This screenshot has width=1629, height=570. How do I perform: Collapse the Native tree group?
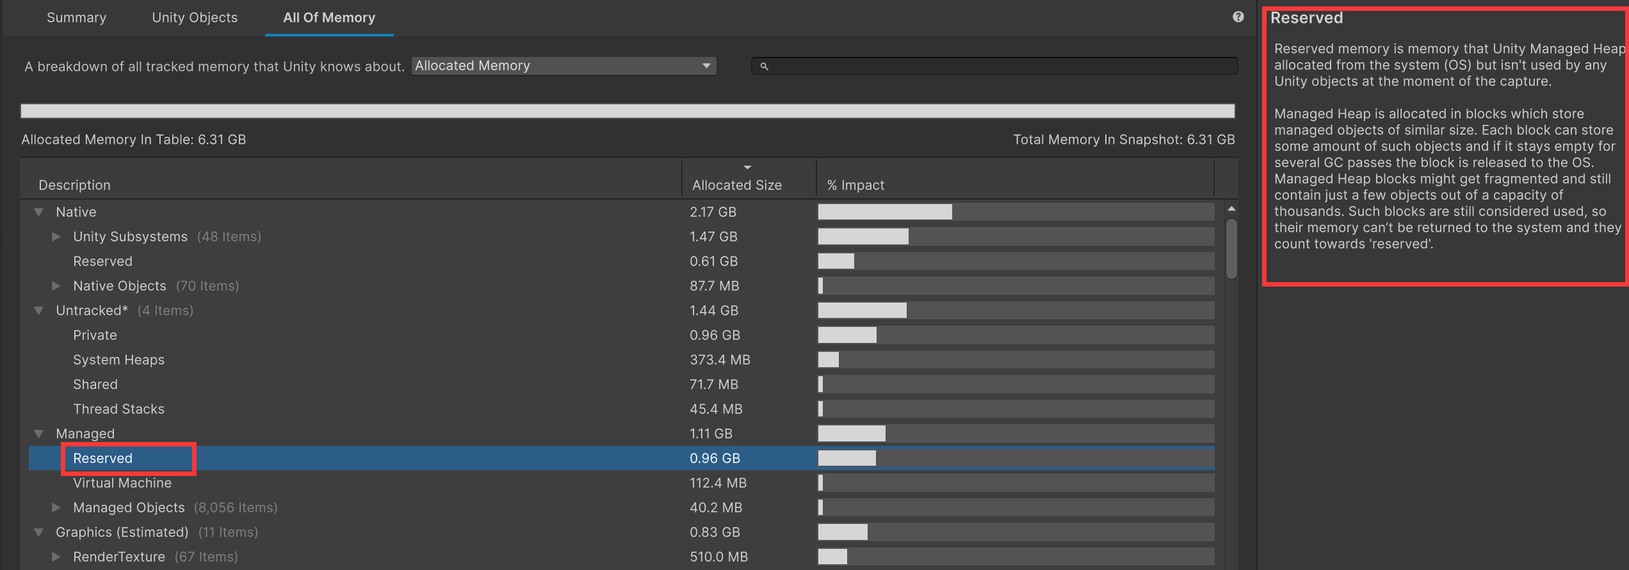(x=39, y=212)
